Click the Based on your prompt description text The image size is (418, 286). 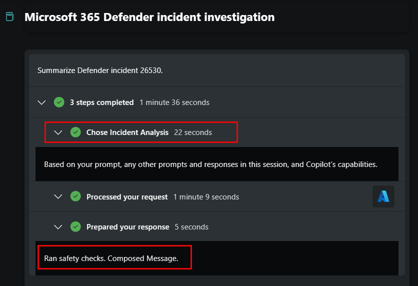click(210, 164)
